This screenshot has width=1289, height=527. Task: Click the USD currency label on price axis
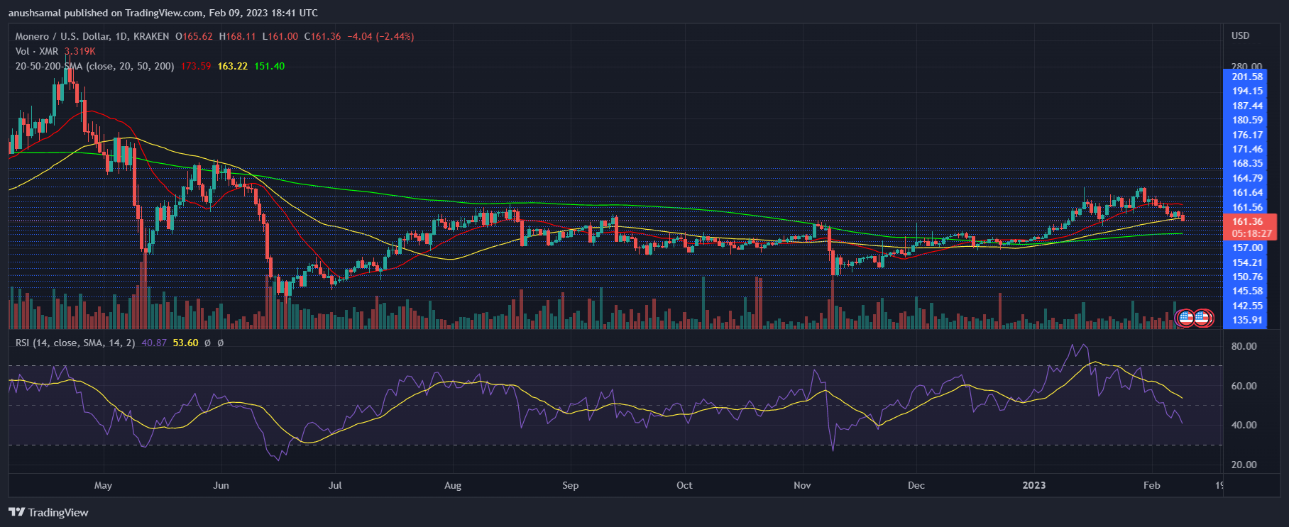click(x=1240, y=35)
